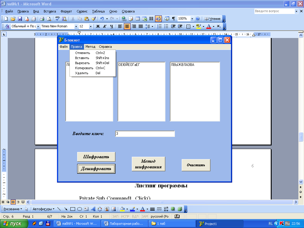Save the document with the floppy disk icon
Image resolution: width=304 pixels, height=228 pixels.
pos(20,19)
